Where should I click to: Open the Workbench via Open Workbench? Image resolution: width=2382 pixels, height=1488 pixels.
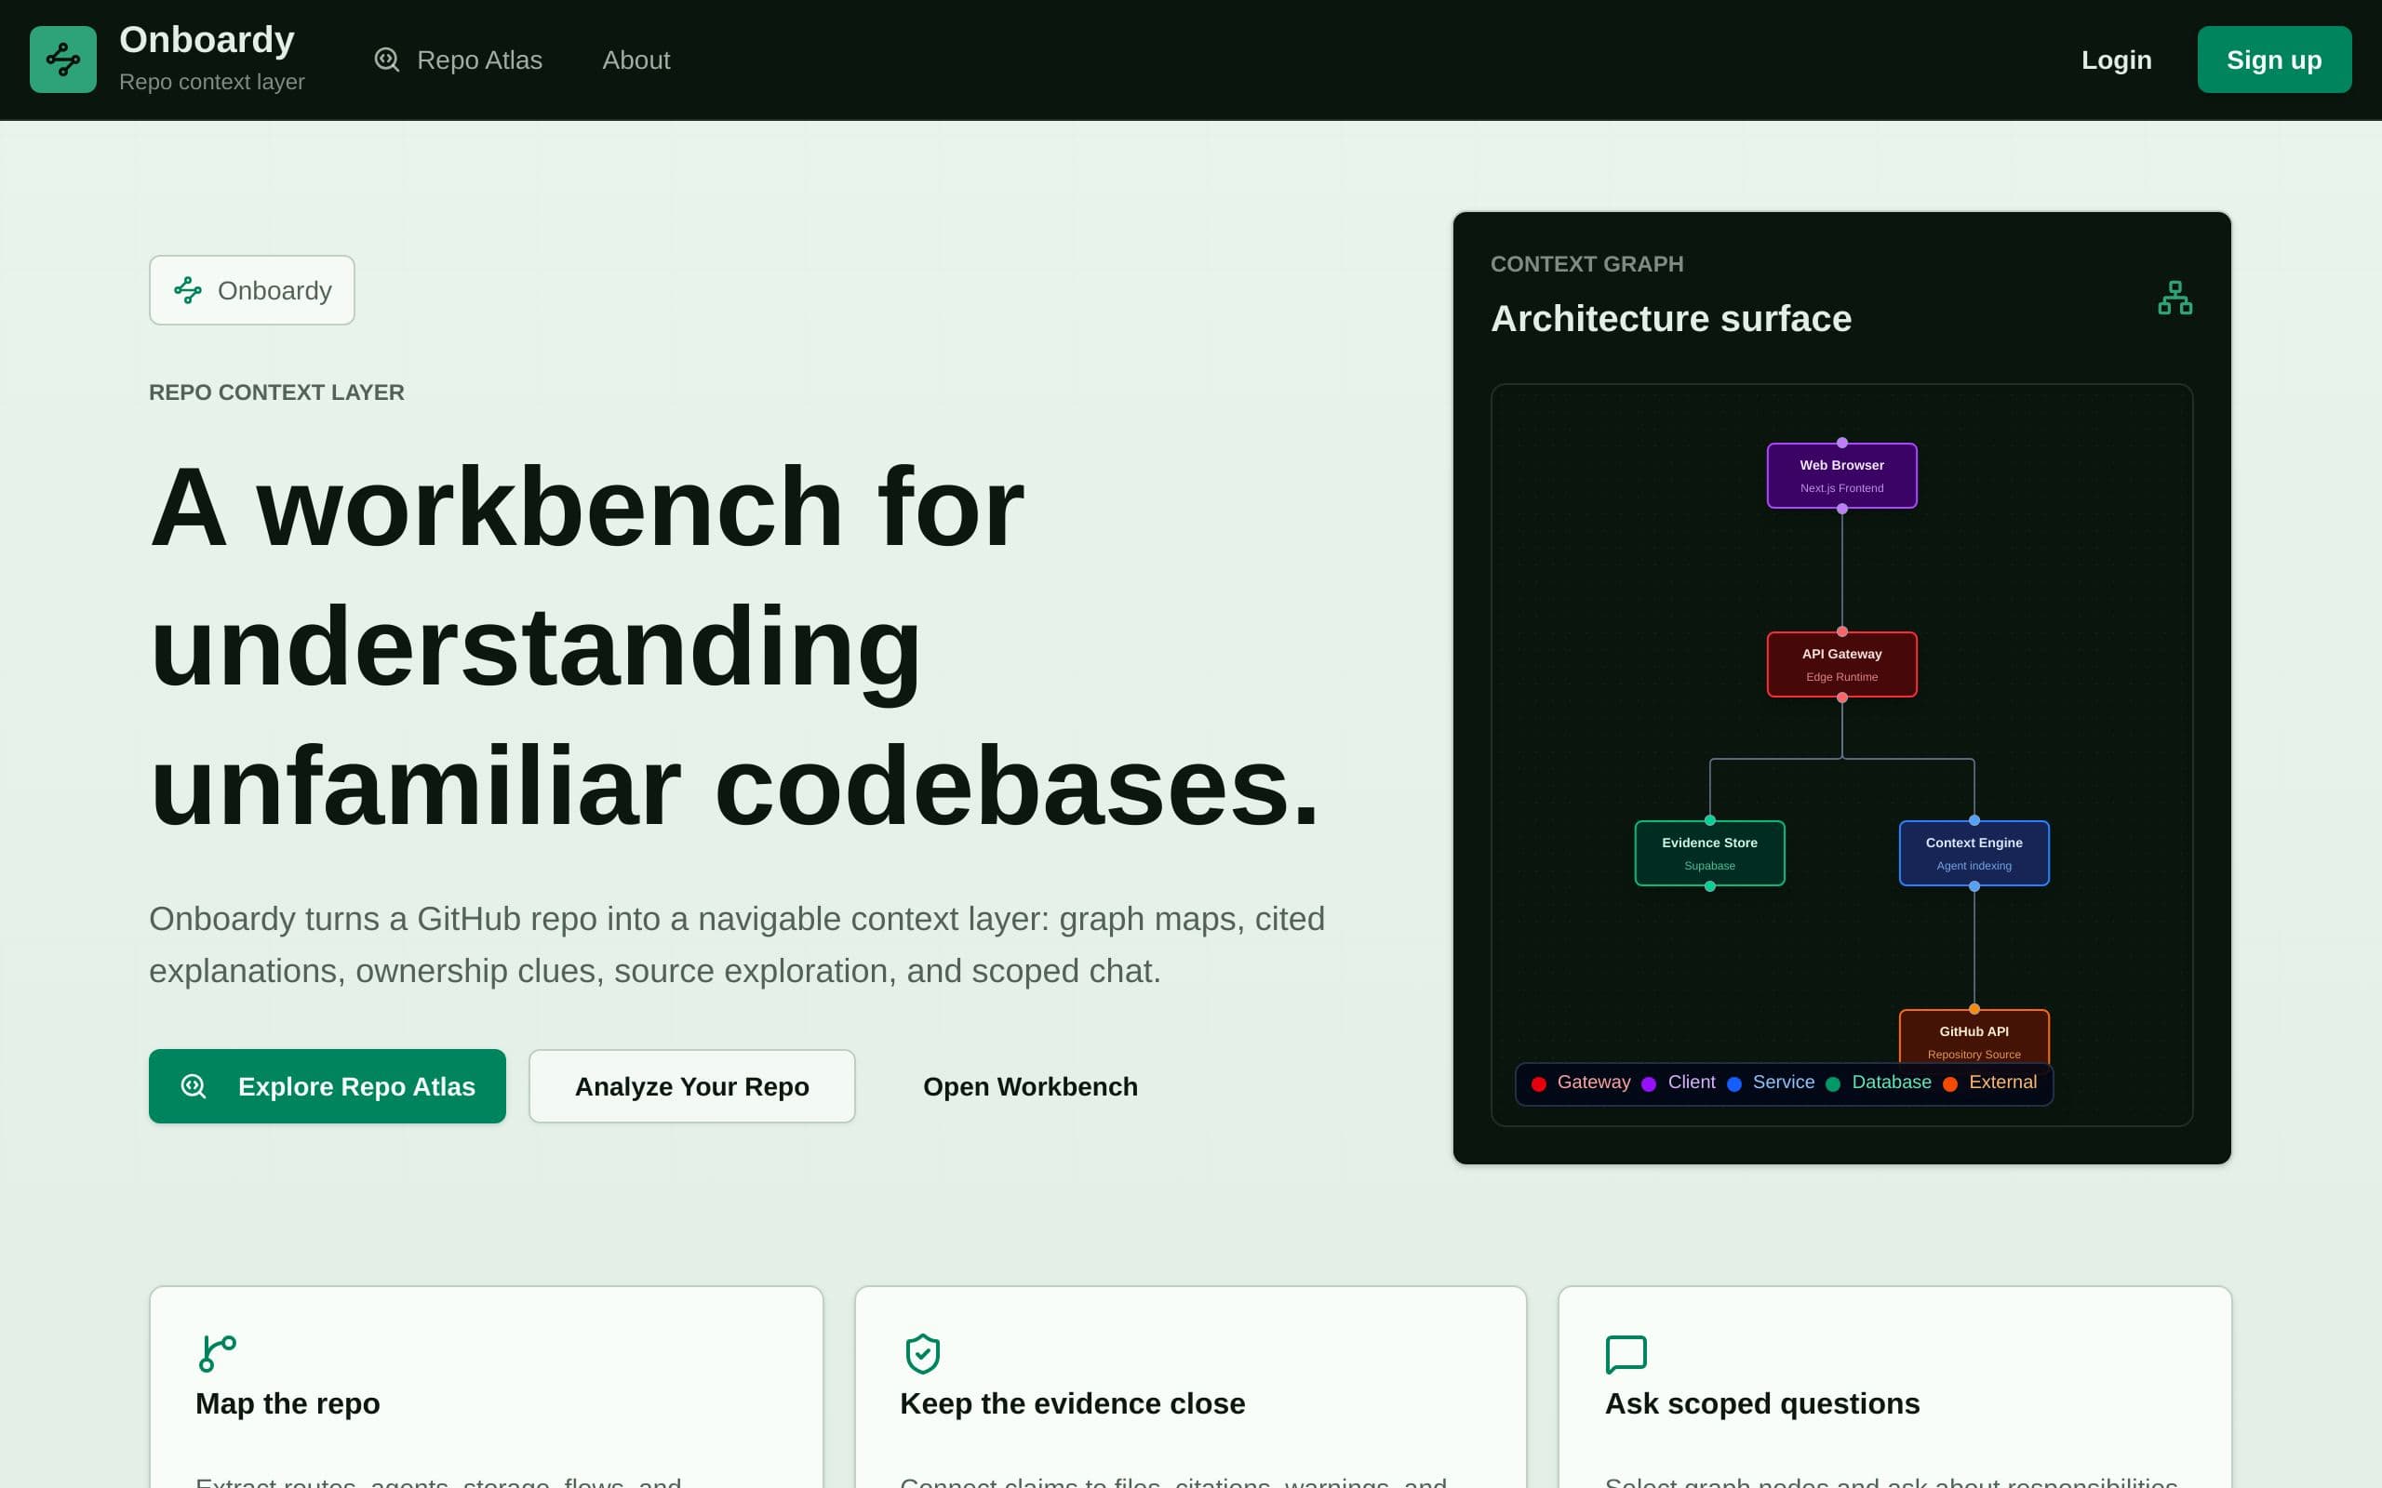[x=1031, y=1085]
